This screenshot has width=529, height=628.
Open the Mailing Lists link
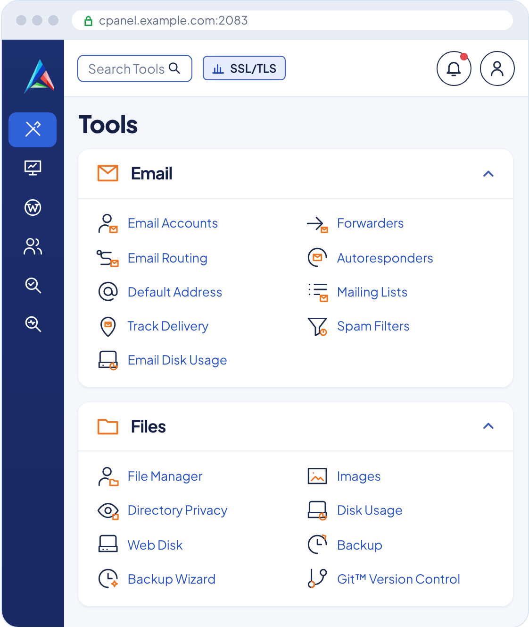point(372,292)
